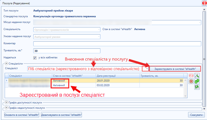
Task: Click the specialists table scrollbar down arrow
Action: click(185, 96)
